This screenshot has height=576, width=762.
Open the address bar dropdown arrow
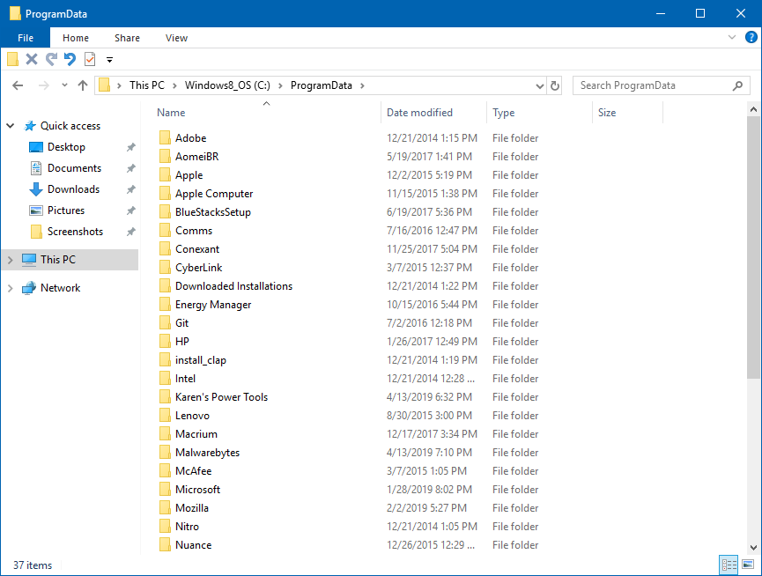539,85
